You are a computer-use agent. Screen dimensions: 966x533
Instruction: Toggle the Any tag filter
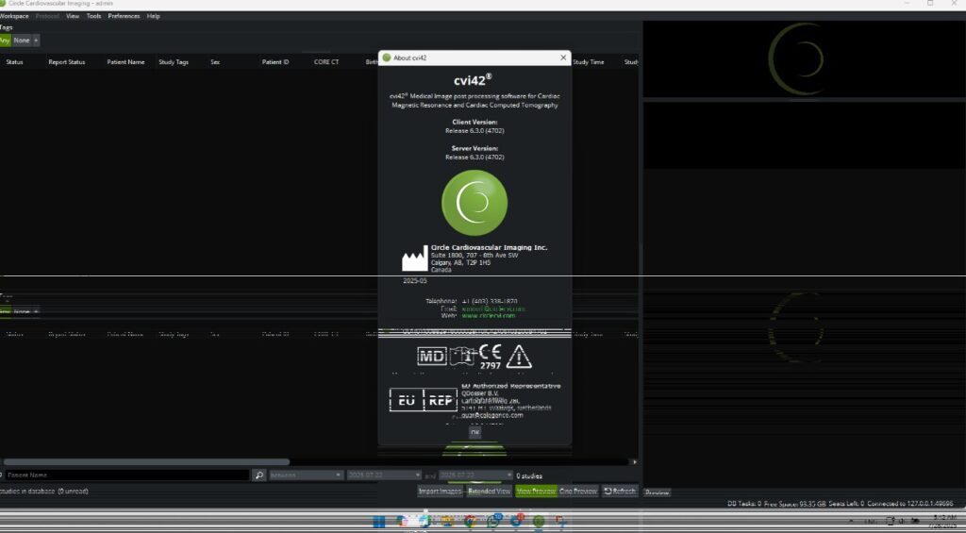point(5,41)
